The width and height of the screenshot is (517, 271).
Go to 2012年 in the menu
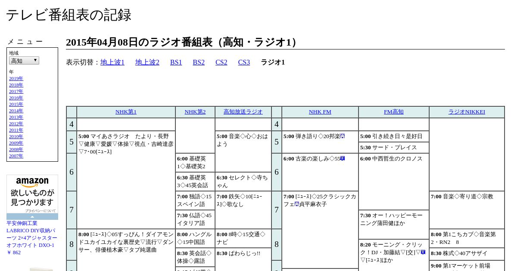tap(16, 124)
